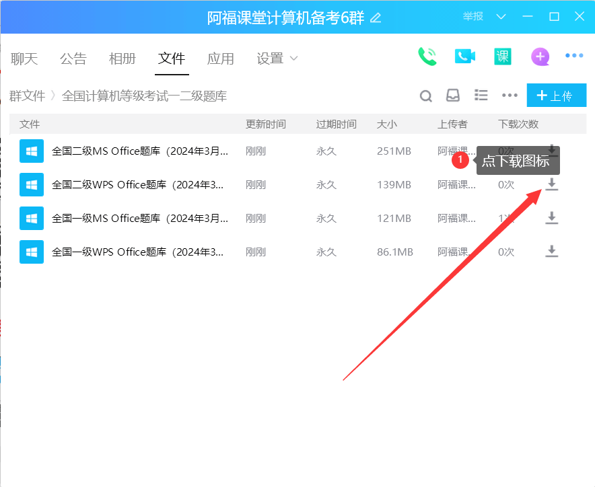Start a group video call
The height and width of the screenshot is (487, 595).
pyautogui.click(x=464, y=57)
